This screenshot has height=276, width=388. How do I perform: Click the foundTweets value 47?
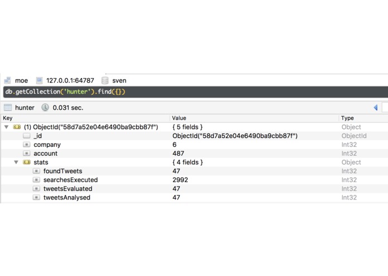(x=176, y=171)
